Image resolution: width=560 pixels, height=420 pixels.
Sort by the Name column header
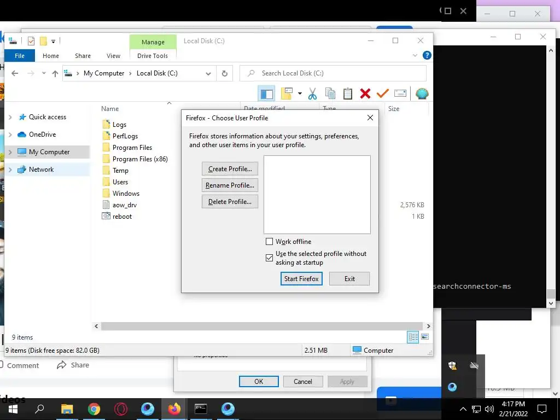click(110, 109)
